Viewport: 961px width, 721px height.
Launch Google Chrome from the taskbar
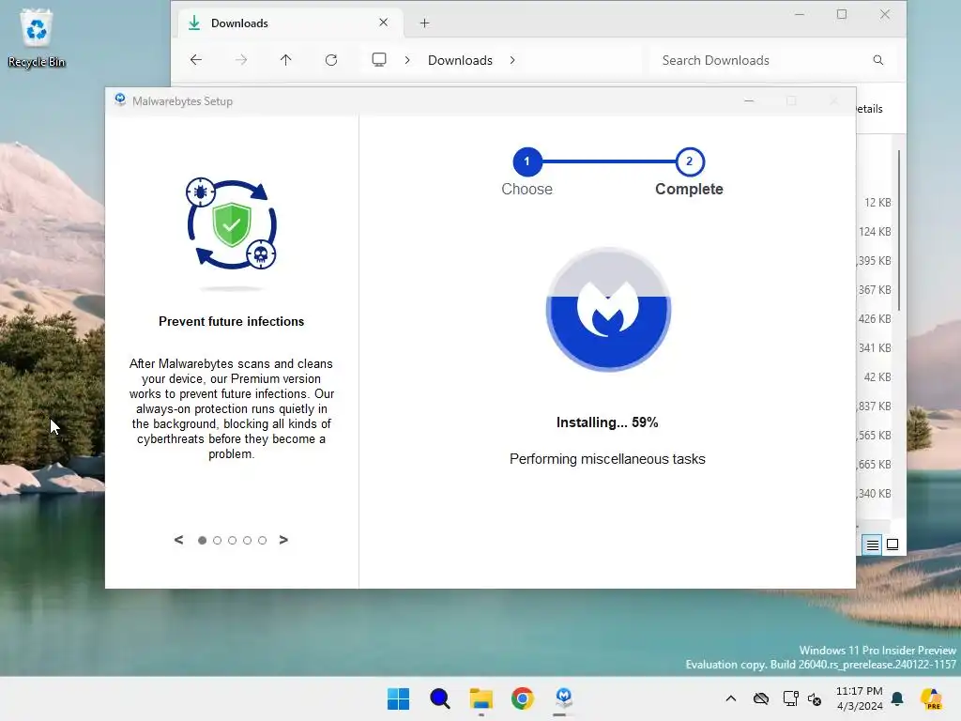(x=523, y=698)
